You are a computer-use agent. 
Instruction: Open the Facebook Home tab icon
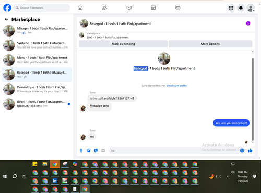tap(80, 8)
